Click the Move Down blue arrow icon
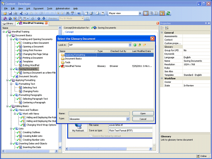 click(44, 19)
